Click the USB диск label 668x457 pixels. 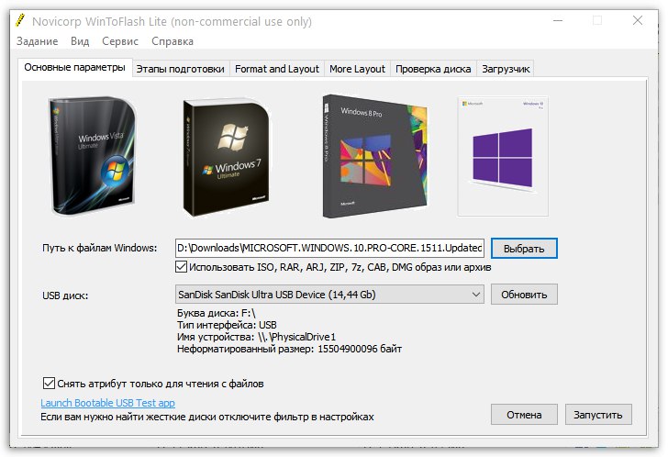65,295
